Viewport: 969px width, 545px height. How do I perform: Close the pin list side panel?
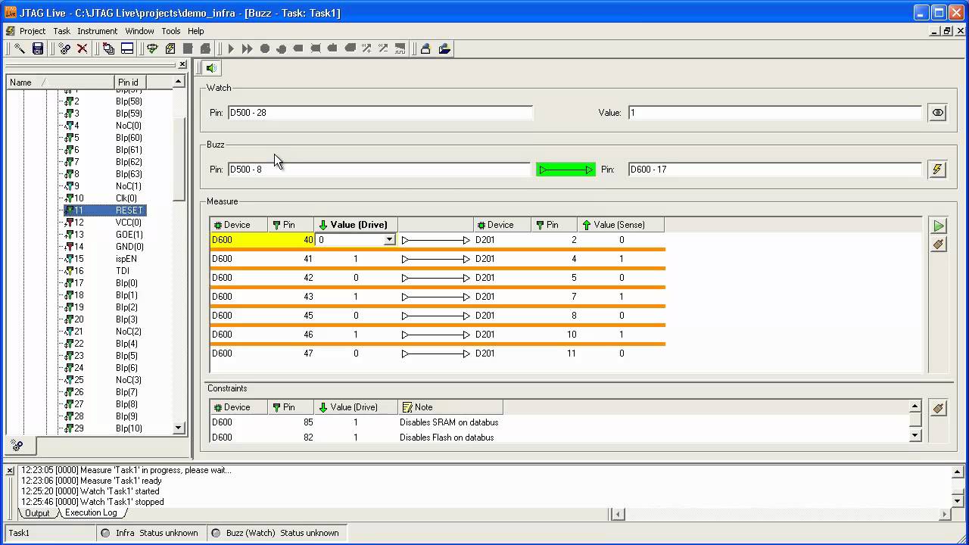[x=182, y=65]
